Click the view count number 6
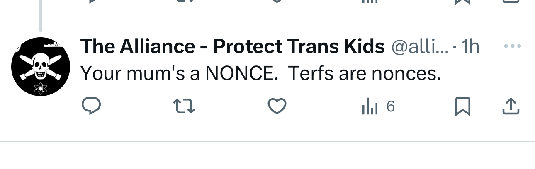535x169 pixels. pyautogui.click(x=390, y=107)
